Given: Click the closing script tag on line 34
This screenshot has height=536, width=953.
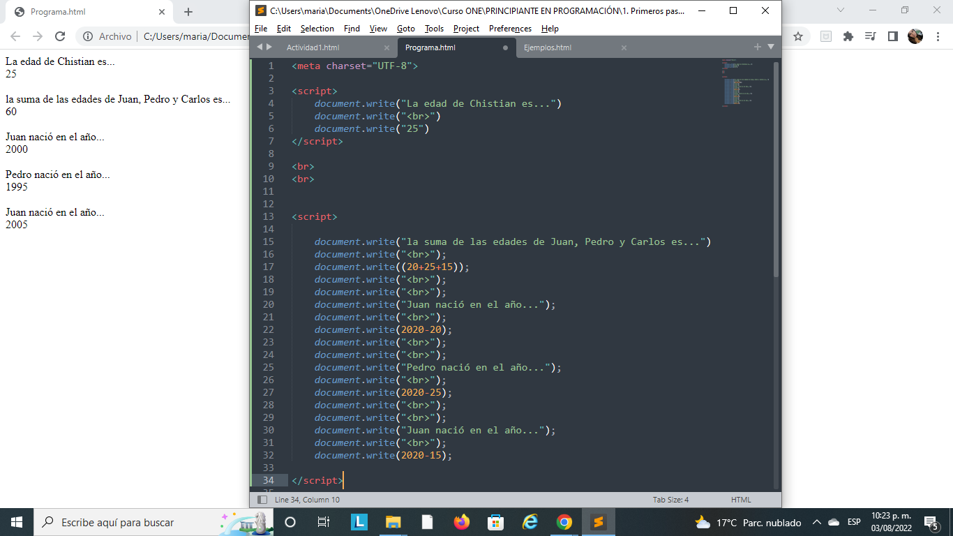Looking at the screenshot, I should pos(317,480).
